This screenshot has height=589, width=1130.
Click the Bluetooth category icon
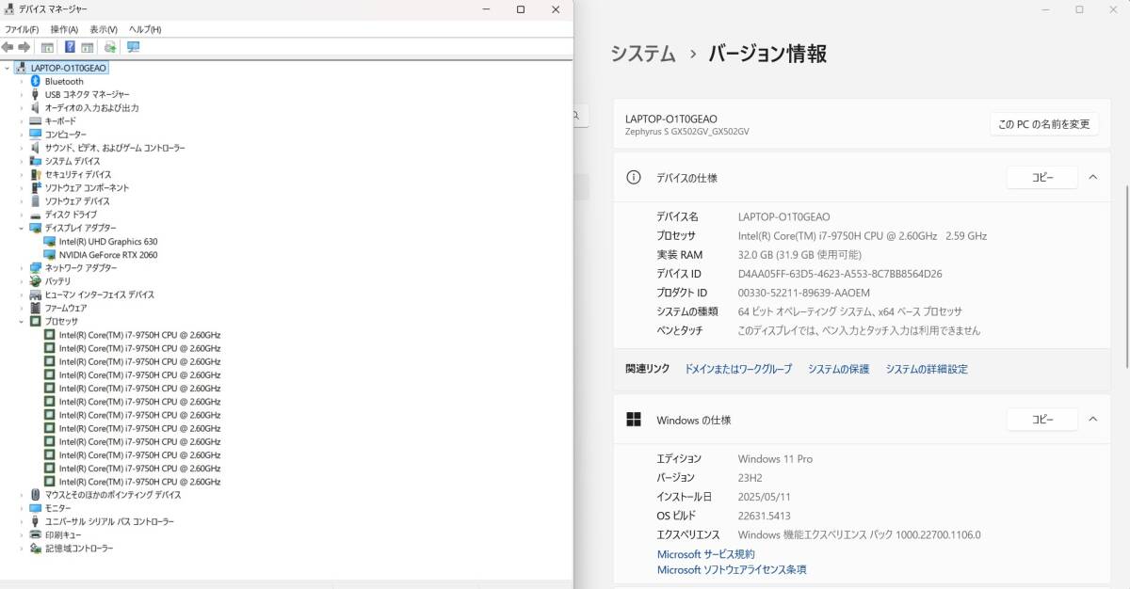click(36, 81)
